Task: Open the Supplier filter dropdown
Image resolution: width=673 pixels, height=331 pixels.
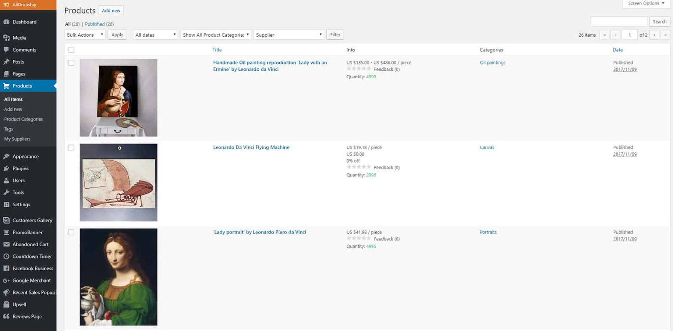Action: (x=289, y=35)
